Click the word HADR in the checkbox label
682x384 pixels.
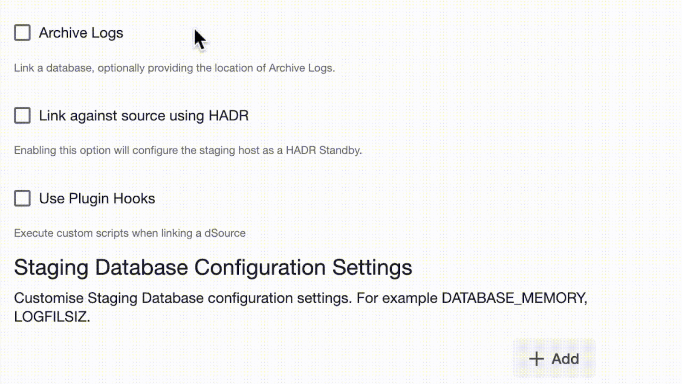point(228,116)
